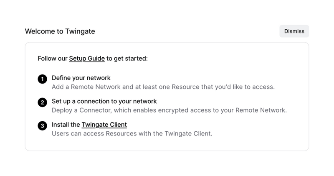Viewport: 334px width, 176px height.
Task: Click the "Install the" text in step 3
Action: (66, 125)
